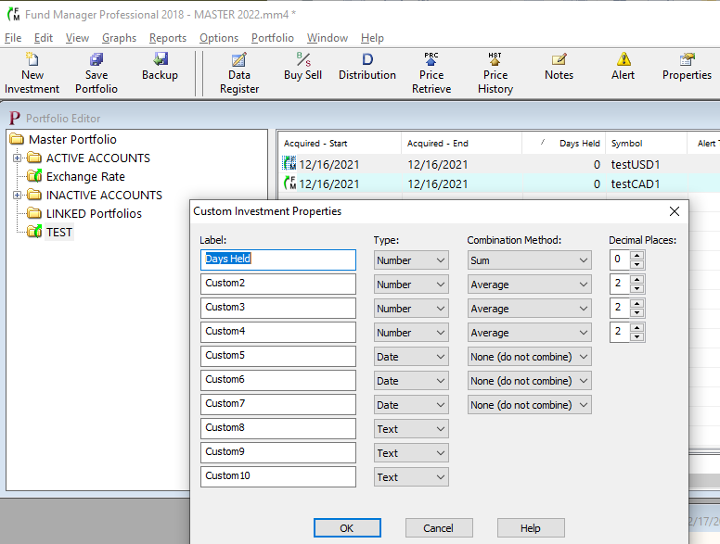Open the File menu

[13, 38]
